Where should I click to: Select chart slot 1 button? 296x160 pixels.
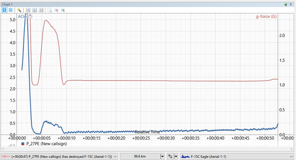tap(4, 10)
